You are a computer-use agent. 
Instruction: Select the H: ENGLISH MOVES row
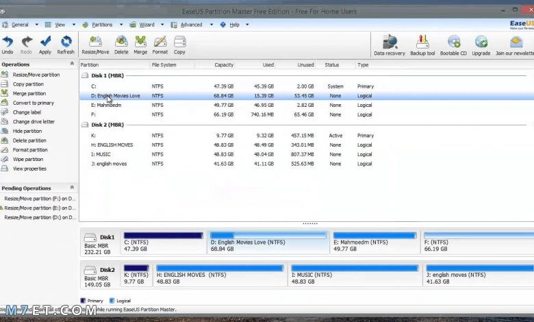307,145
